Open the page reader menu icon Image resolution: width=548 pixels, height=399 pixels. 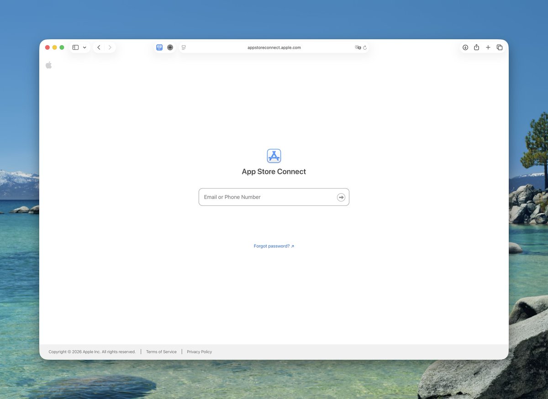(x=184, y=47)
